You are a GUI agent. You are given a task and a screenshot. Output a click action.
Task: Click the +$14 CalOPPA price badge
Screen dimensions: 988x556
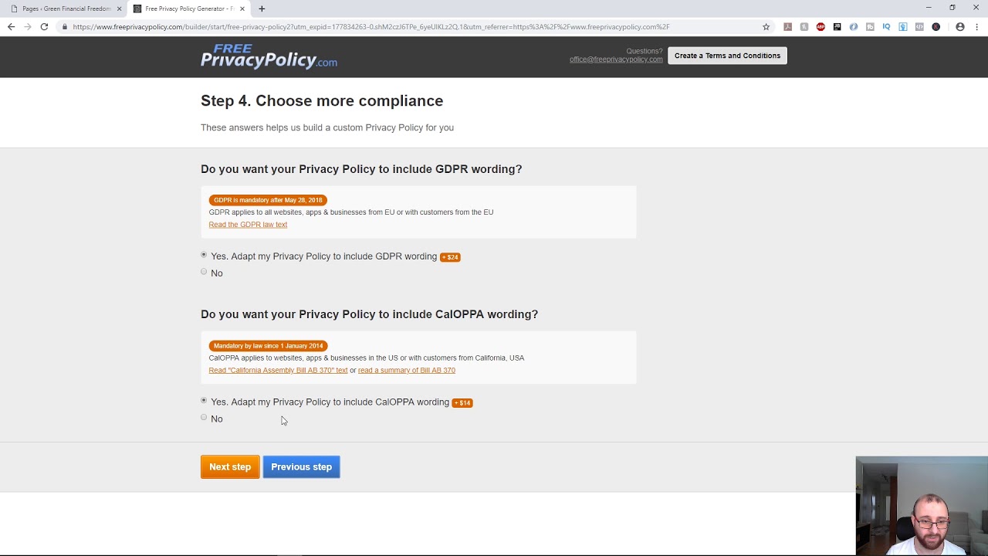[x=462, y=402]
